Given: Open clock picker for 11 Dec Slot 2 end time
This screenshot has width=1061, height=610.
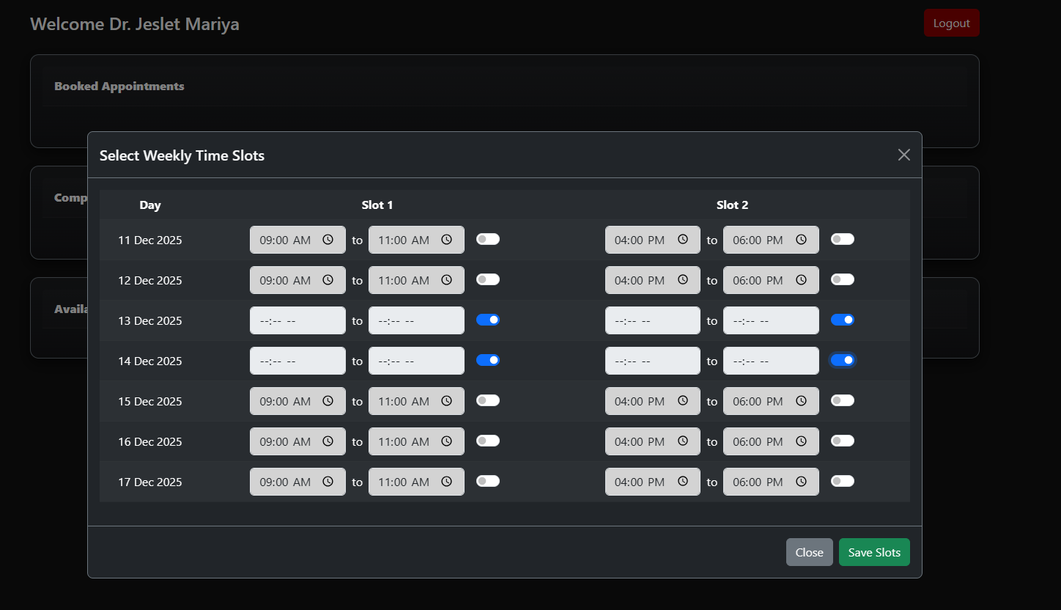Looking at the screenshot, I should click(x=802, y=240).
